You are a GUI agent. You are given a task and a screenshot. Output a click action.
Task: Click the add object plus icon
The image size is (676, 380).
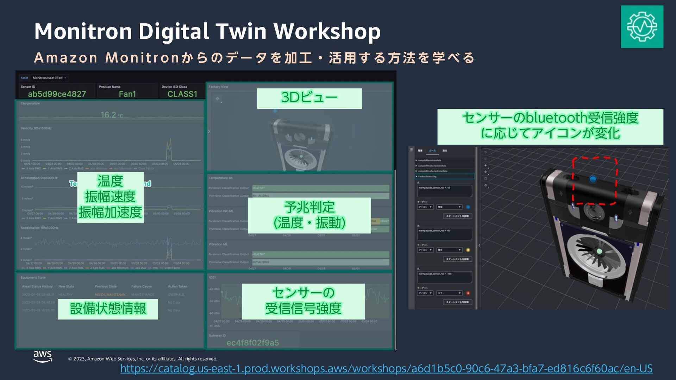[486, 165]
